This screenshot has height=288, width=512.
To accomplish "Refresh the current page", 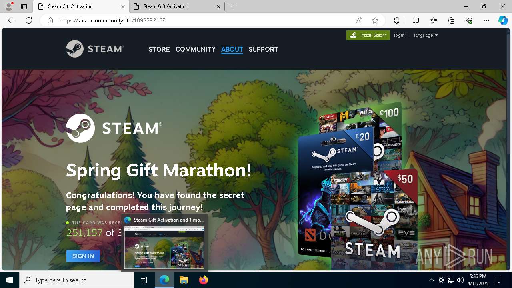I will (29, 20).
